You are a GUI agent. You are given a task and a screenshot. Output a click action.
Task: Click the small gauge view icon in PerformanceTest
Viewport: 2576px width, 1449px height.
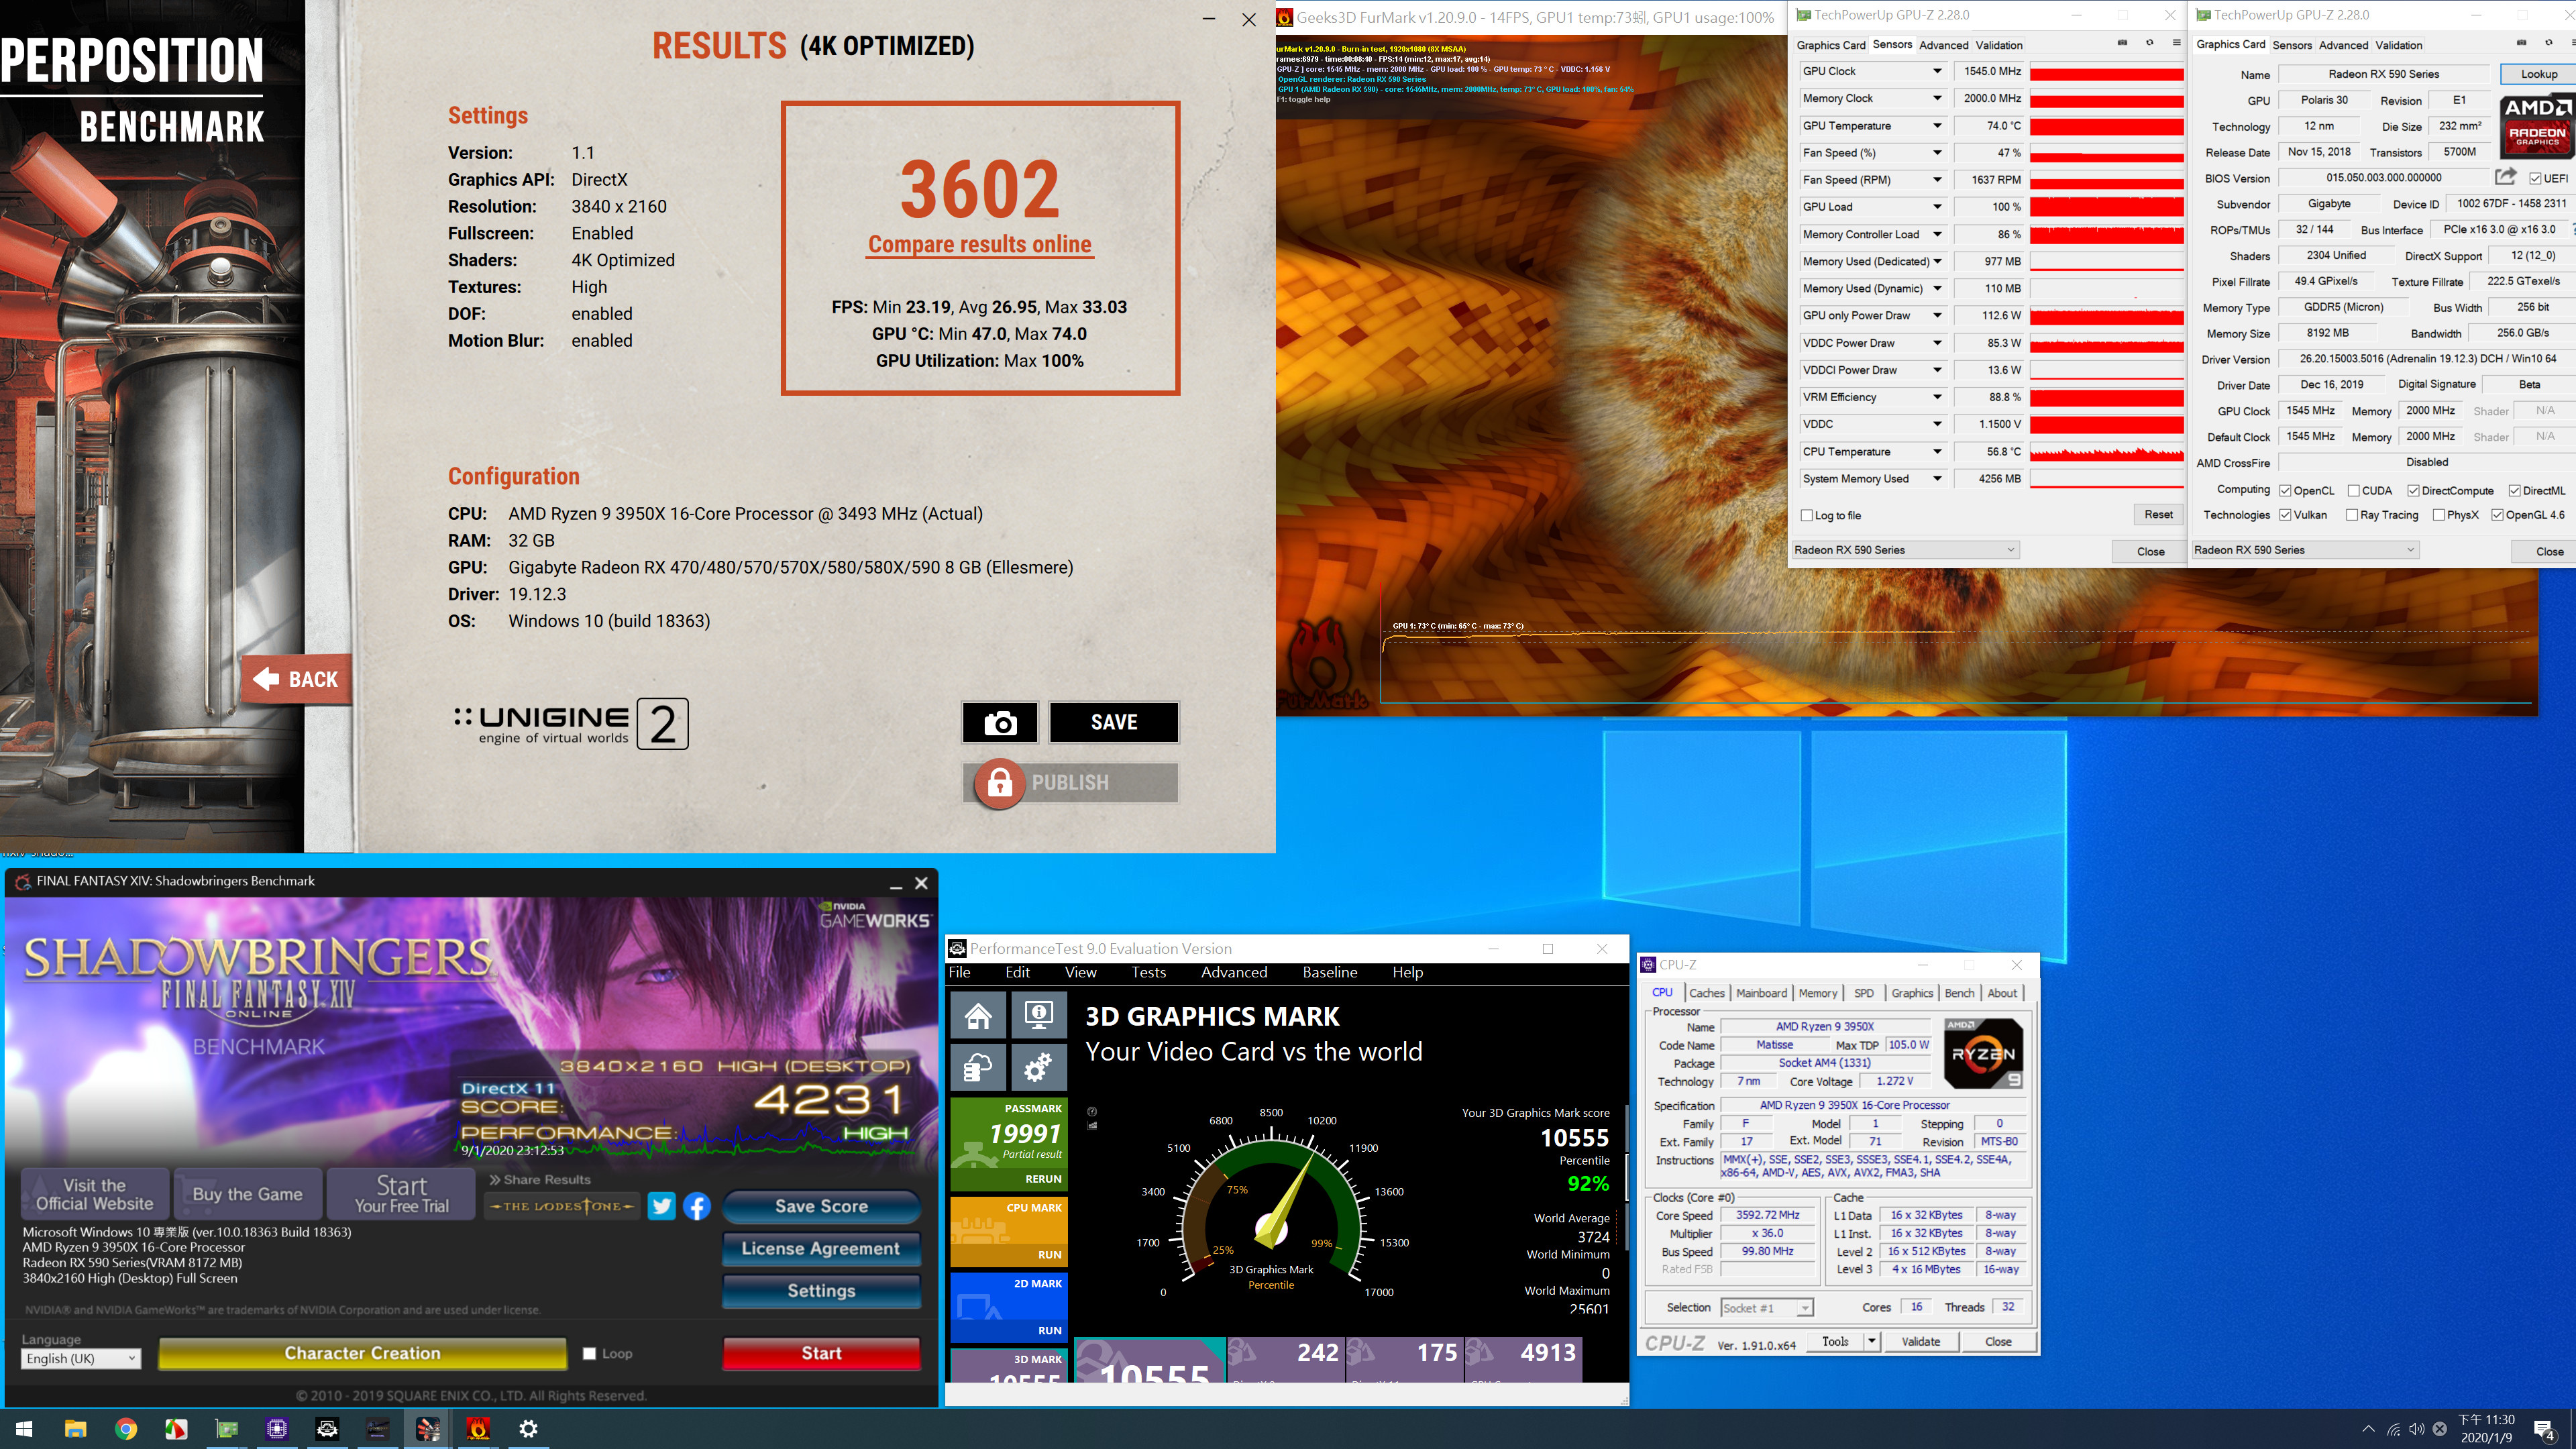1092,1111
